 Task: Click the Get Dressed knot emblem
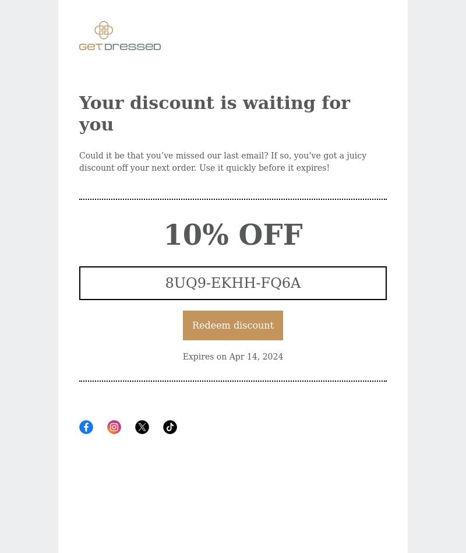point(104,30)
